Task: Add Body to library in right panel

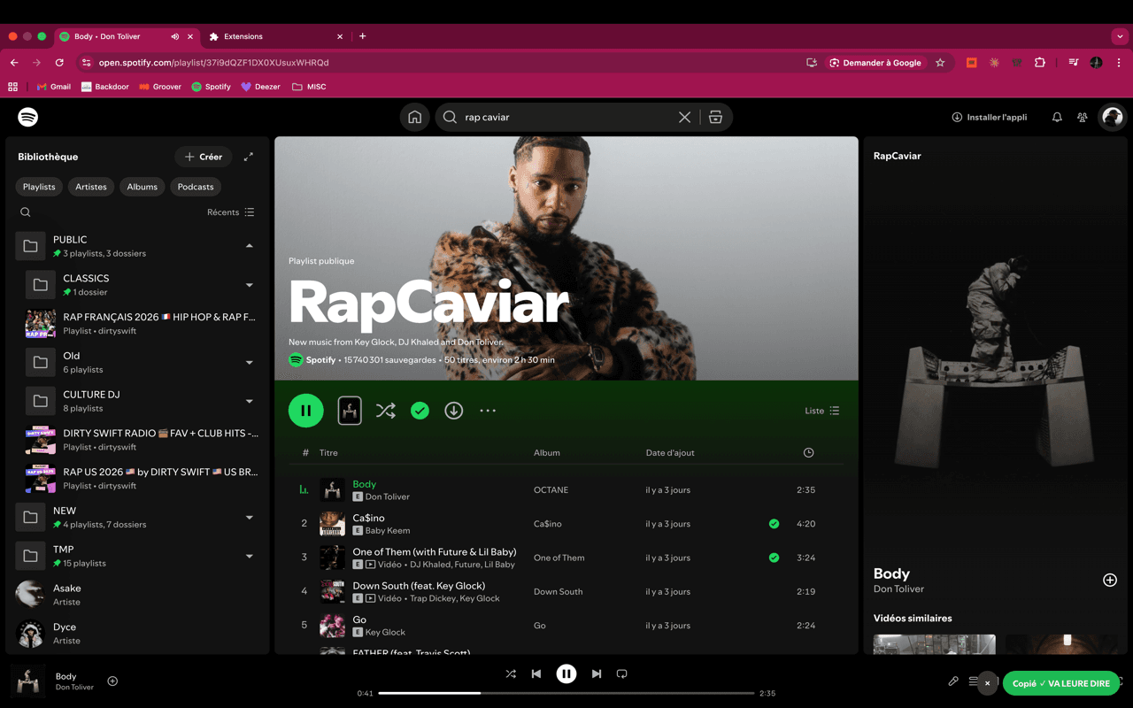Action: (1109, 580)
